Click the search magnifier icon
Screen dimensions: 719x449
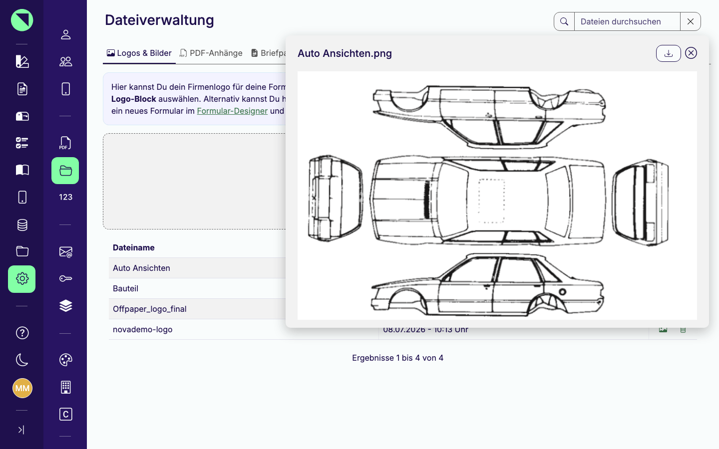point(564,21)
